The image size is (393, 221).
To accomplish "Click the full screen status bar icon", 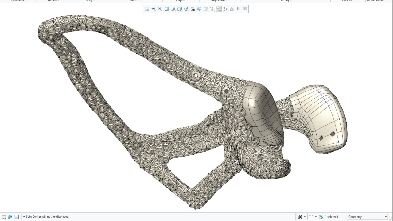I will [x=17, y=217].
